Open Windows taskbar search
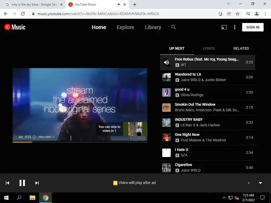Viewport: 271px width, 203px height. pyautogui.click(x=19, y=198)
